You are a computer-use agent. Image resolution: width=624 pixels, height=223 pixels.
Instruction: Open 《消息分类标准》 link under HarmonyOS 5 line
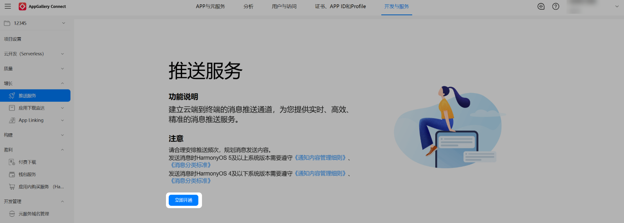click(191, 165)
